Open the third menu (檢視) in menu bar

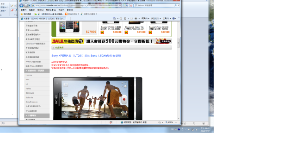click(40, 10)
